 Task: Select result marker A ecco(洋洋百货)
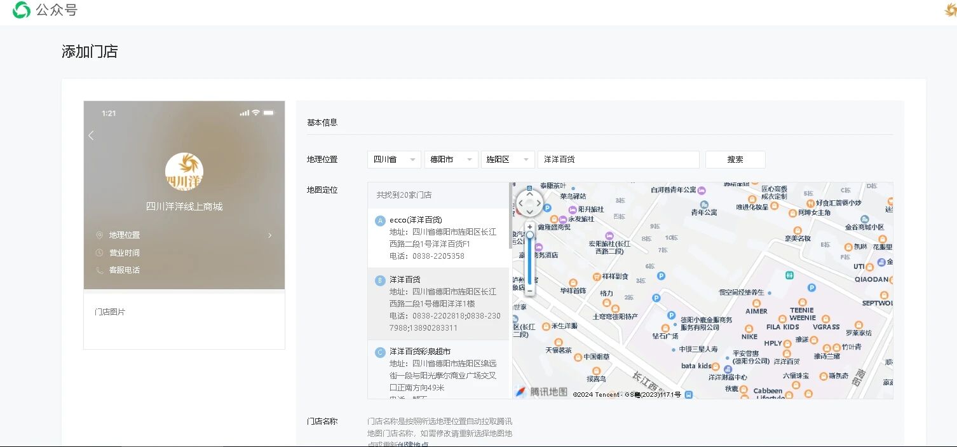tap(380, 221)
